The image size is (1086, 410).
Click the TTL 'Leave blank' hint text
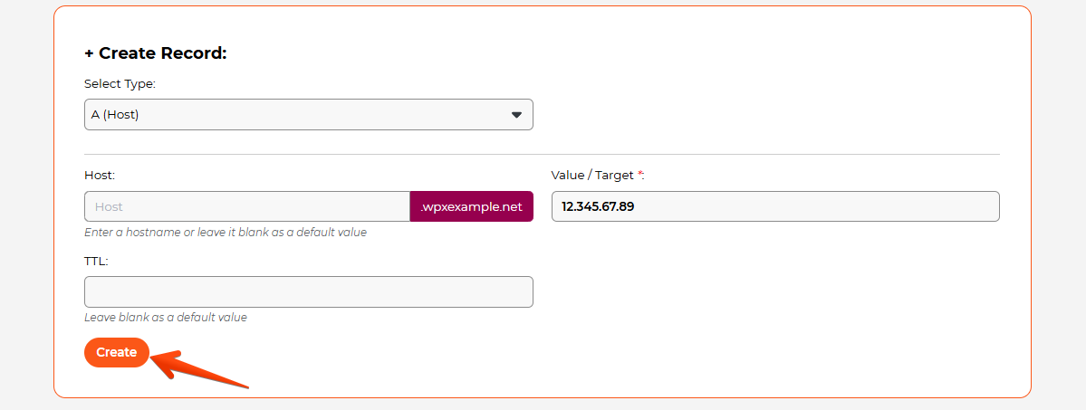[x=165, y=318]
